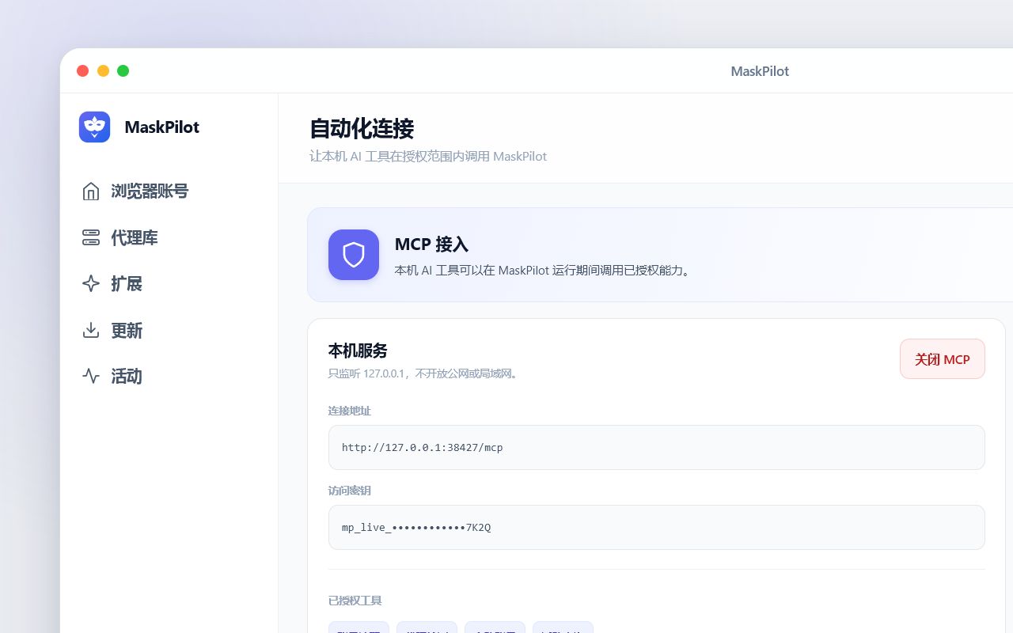Click the MCP 接入 card title

(x=431, y=245)
